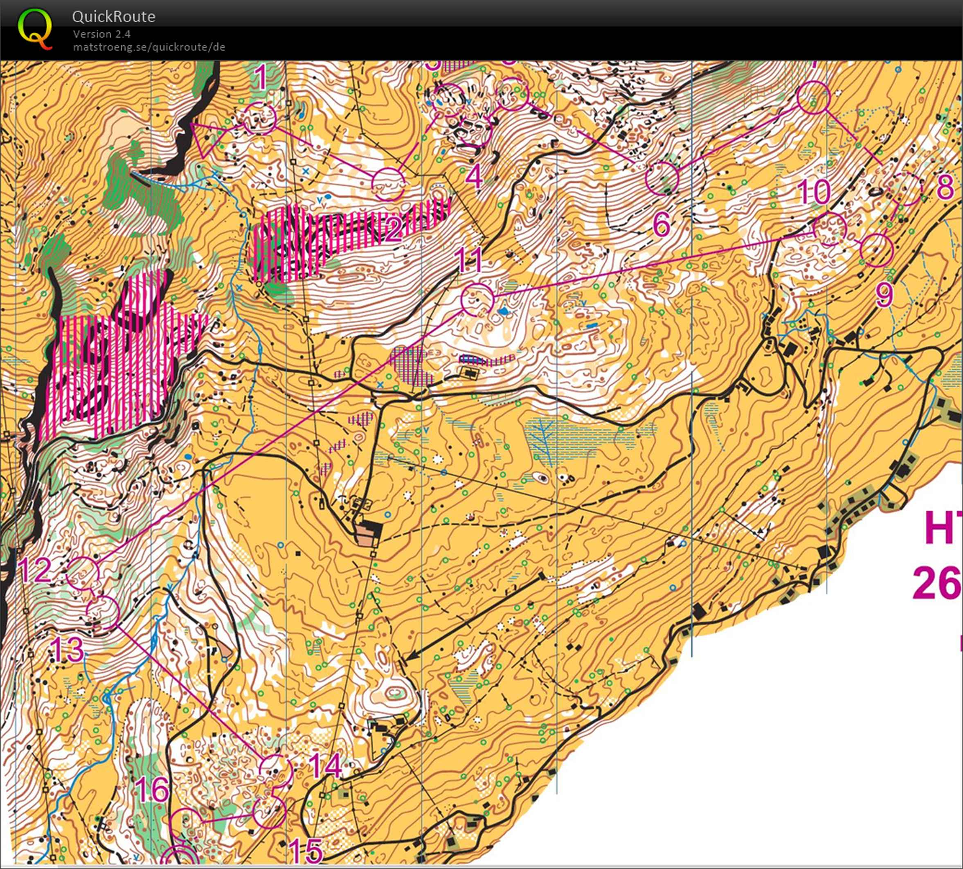Click control circle 1 near the start
The image size is (963, 869).
point(260,118)
